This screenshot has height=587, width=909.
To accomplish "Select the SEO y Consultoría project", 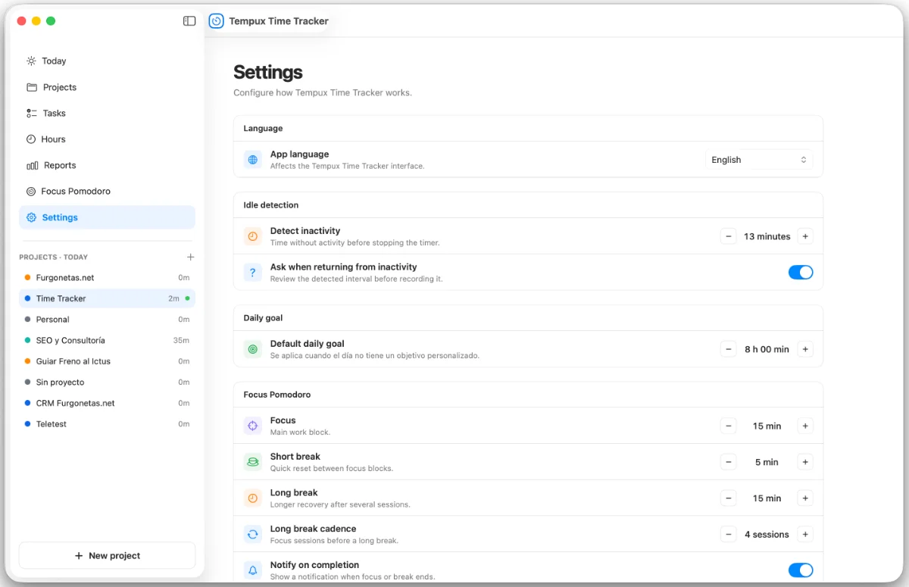I will pyautogui.click(x=107, y=341).
